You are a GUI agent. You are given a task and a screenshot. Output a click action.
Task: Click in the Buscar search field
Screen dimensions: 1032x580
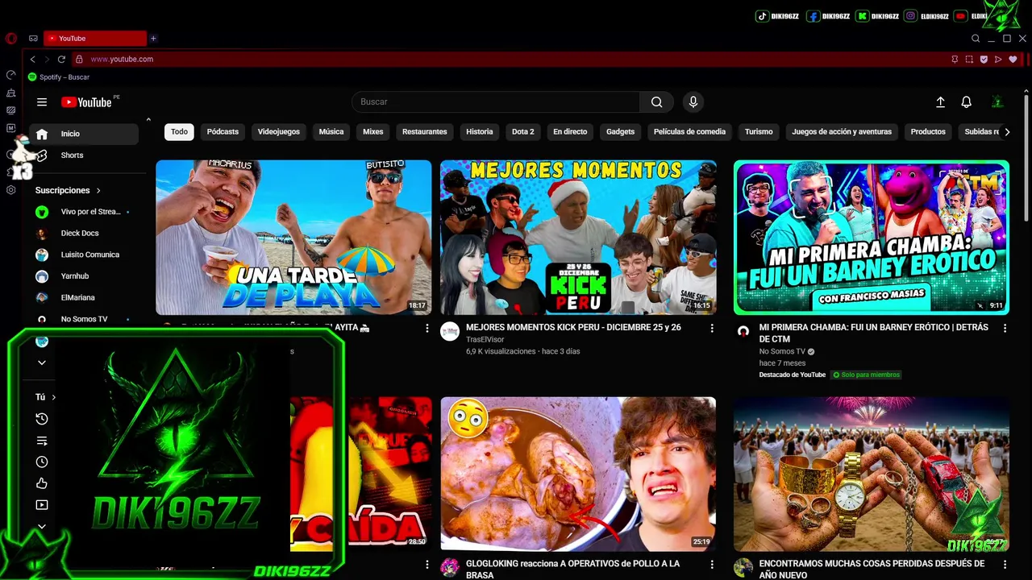tap(496, 102)
